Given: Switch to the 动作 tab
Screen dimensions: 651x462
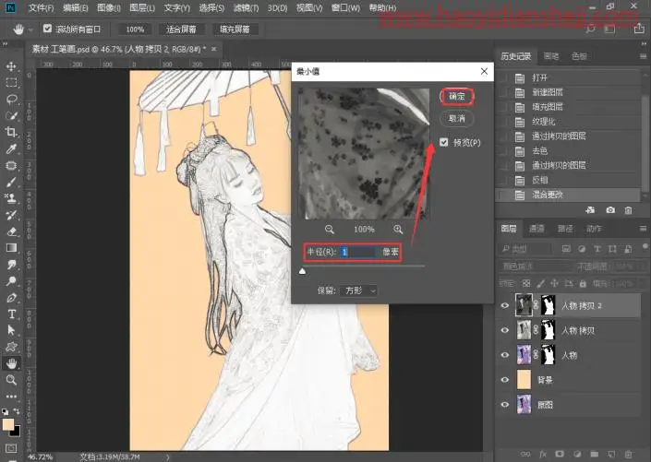Looking at the screenshot, I should [x=594, y=229].
